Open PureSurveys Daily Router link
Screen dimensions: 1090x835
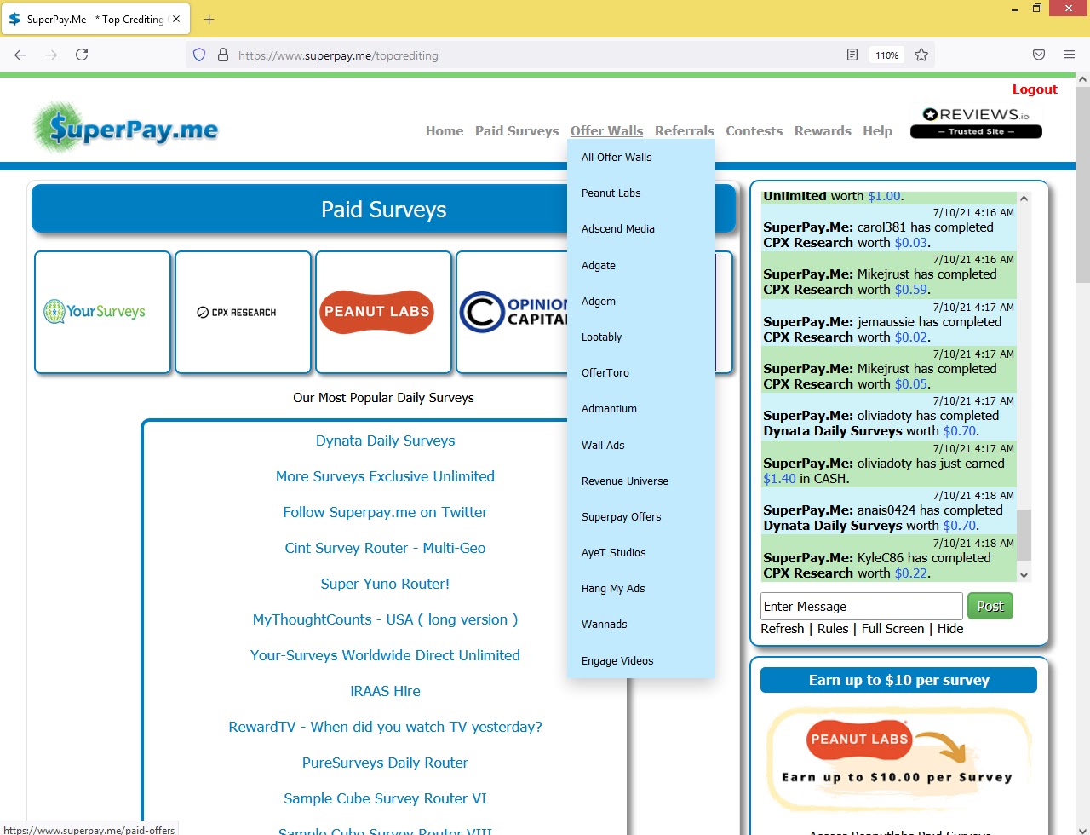pyautogui.click(x=385, y=763)
